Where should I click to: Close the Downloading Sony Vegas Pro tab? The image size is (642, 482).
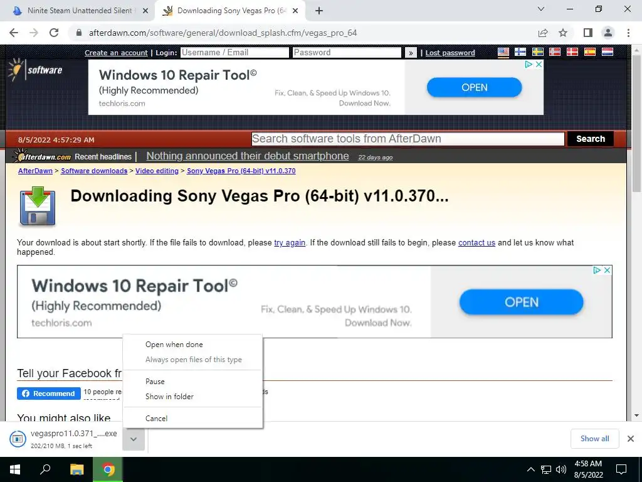click(295, 11)
